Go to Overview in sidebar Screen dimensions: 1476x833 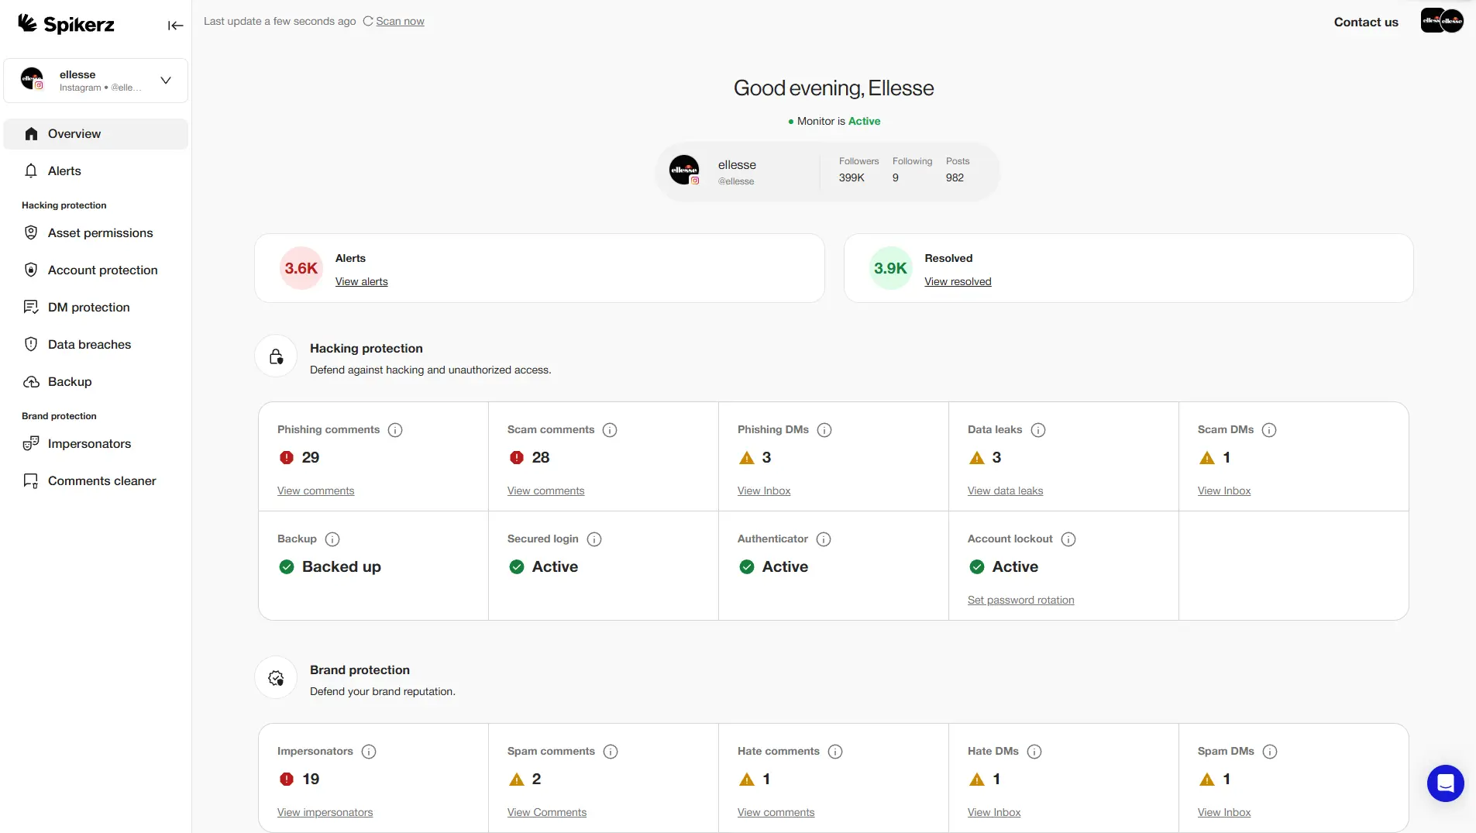(x=96, y=134)
